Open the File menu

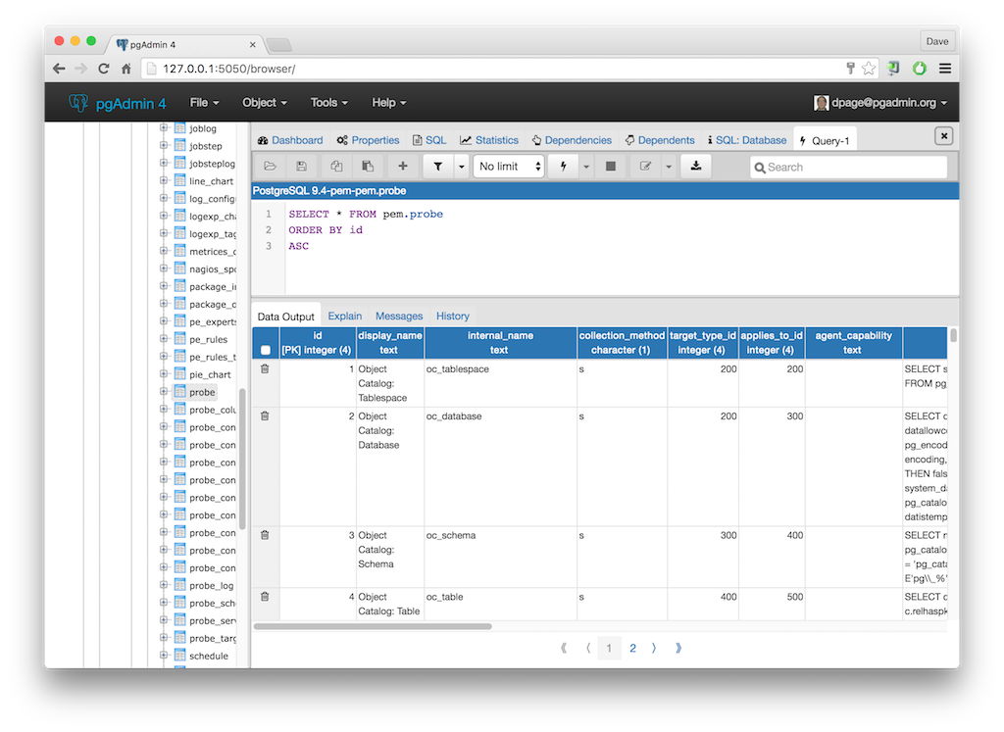pos(204,102)
